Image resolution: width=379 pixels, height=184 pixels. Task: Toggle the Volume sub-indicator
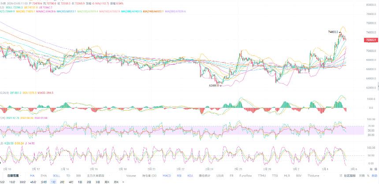(x=131, y=176)
